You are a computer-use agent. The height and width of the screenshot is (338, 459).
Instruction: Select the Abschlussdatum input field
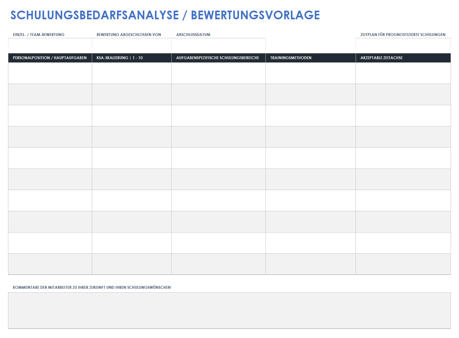coord(218,43)
